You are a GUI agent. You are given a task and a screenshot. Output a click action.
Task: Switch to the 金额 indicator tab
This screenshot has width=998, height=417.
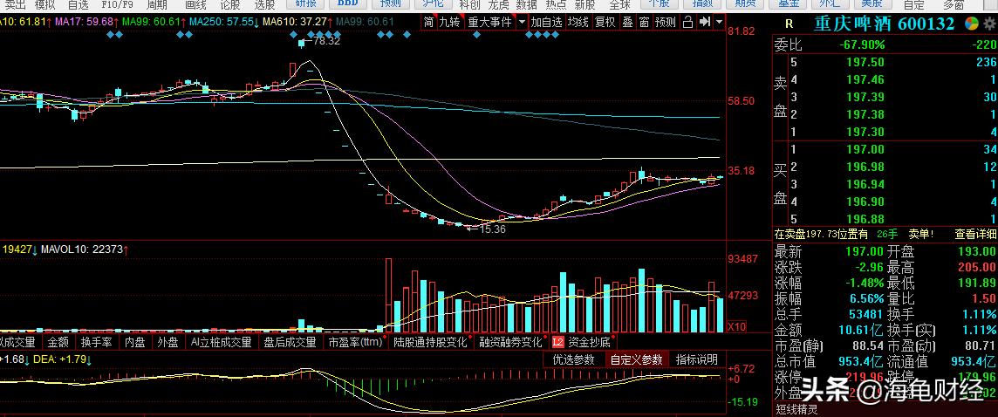(x=58, y=342)
